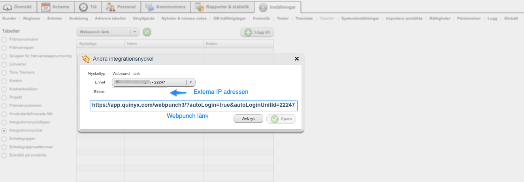Select the Time Trackers radio button
524x182 pixels.
pos(4,72)
